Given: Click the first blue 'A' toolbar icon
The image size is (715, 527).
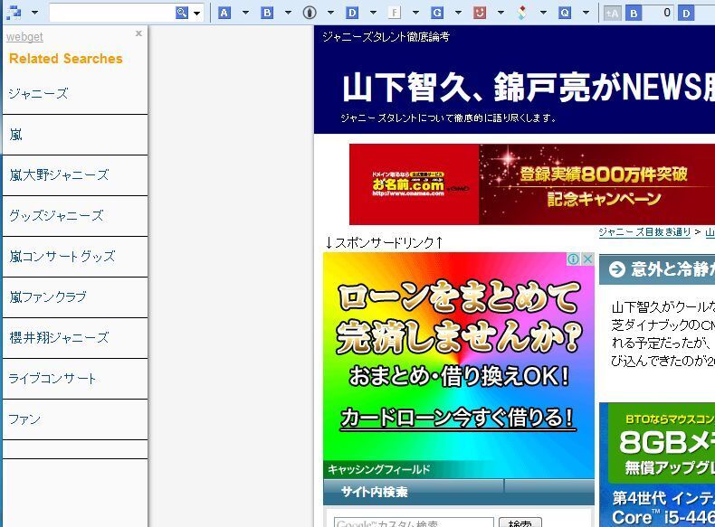Looking at the screenshot, I should (x=224, y=13).
